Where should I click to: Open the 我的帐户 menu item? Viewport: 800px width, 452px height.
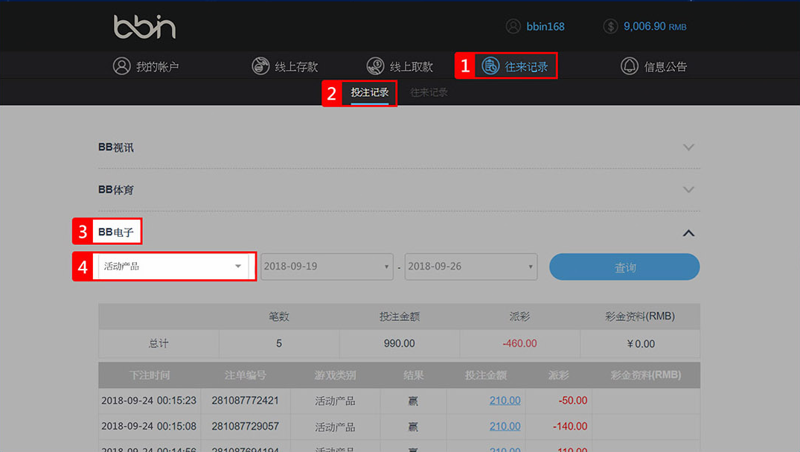(x=157, y=67)
